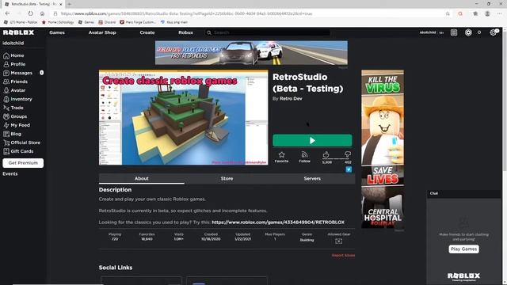Screen dimensions: 507x285
Task: Open the Robux menu item
Action: [x=185, y=32]
